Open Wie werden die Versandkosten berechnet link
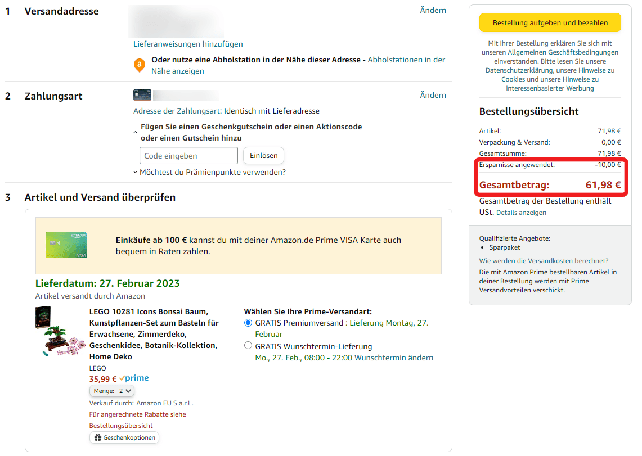The image size is (642, 456). [544, 261]
